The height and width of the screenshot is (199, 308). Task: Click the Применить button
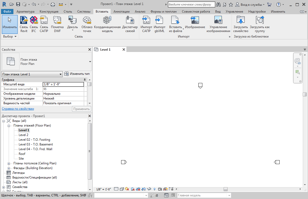(x=81, y=109)
